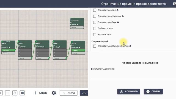The height and width of the screenshot is (99, 176).
Task: Click Переход row of detached top block
Action: 77,28
